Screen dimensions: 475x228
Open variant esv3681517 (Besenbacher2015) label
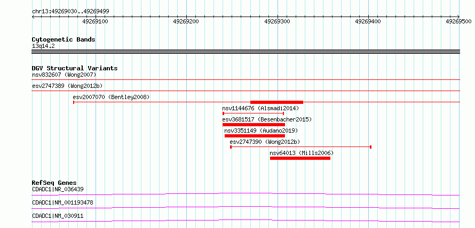coord(267,119)
